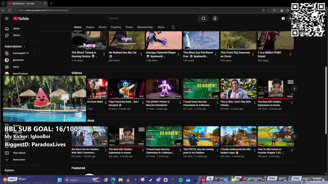Switch to the channel Videos tab
Viewport: 328px width, 184px height.
[x=90, y=27]
